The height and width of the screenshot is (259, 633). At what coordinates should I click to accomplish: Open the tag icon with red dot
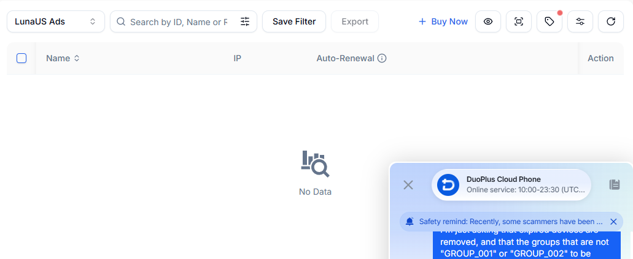550,21
